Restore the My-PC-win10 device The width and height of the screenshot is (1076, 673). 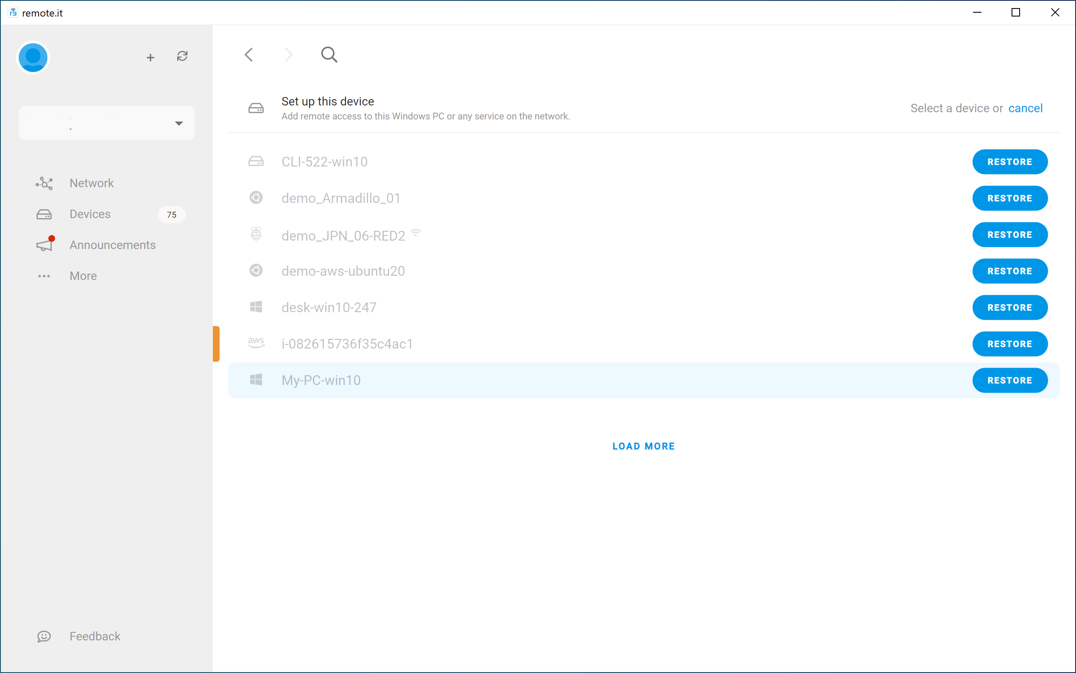pyautogui.click(x=1010, y=381)
